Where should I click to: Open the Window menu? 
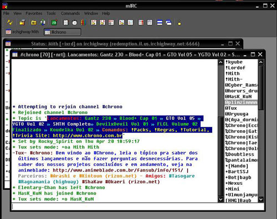click(x=91, y=13)
